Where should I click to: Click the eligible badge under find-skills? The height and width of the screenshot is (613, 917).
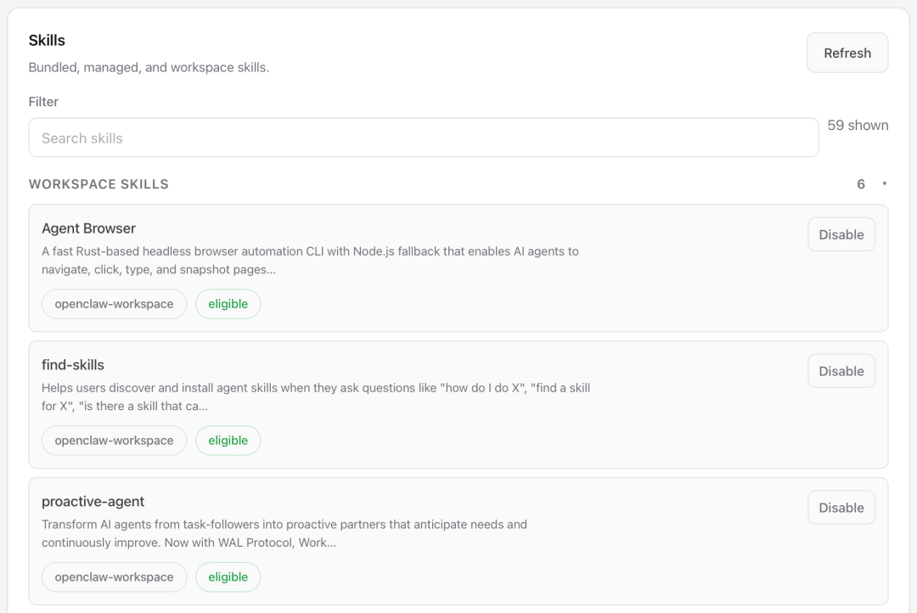tap(228, 441)
